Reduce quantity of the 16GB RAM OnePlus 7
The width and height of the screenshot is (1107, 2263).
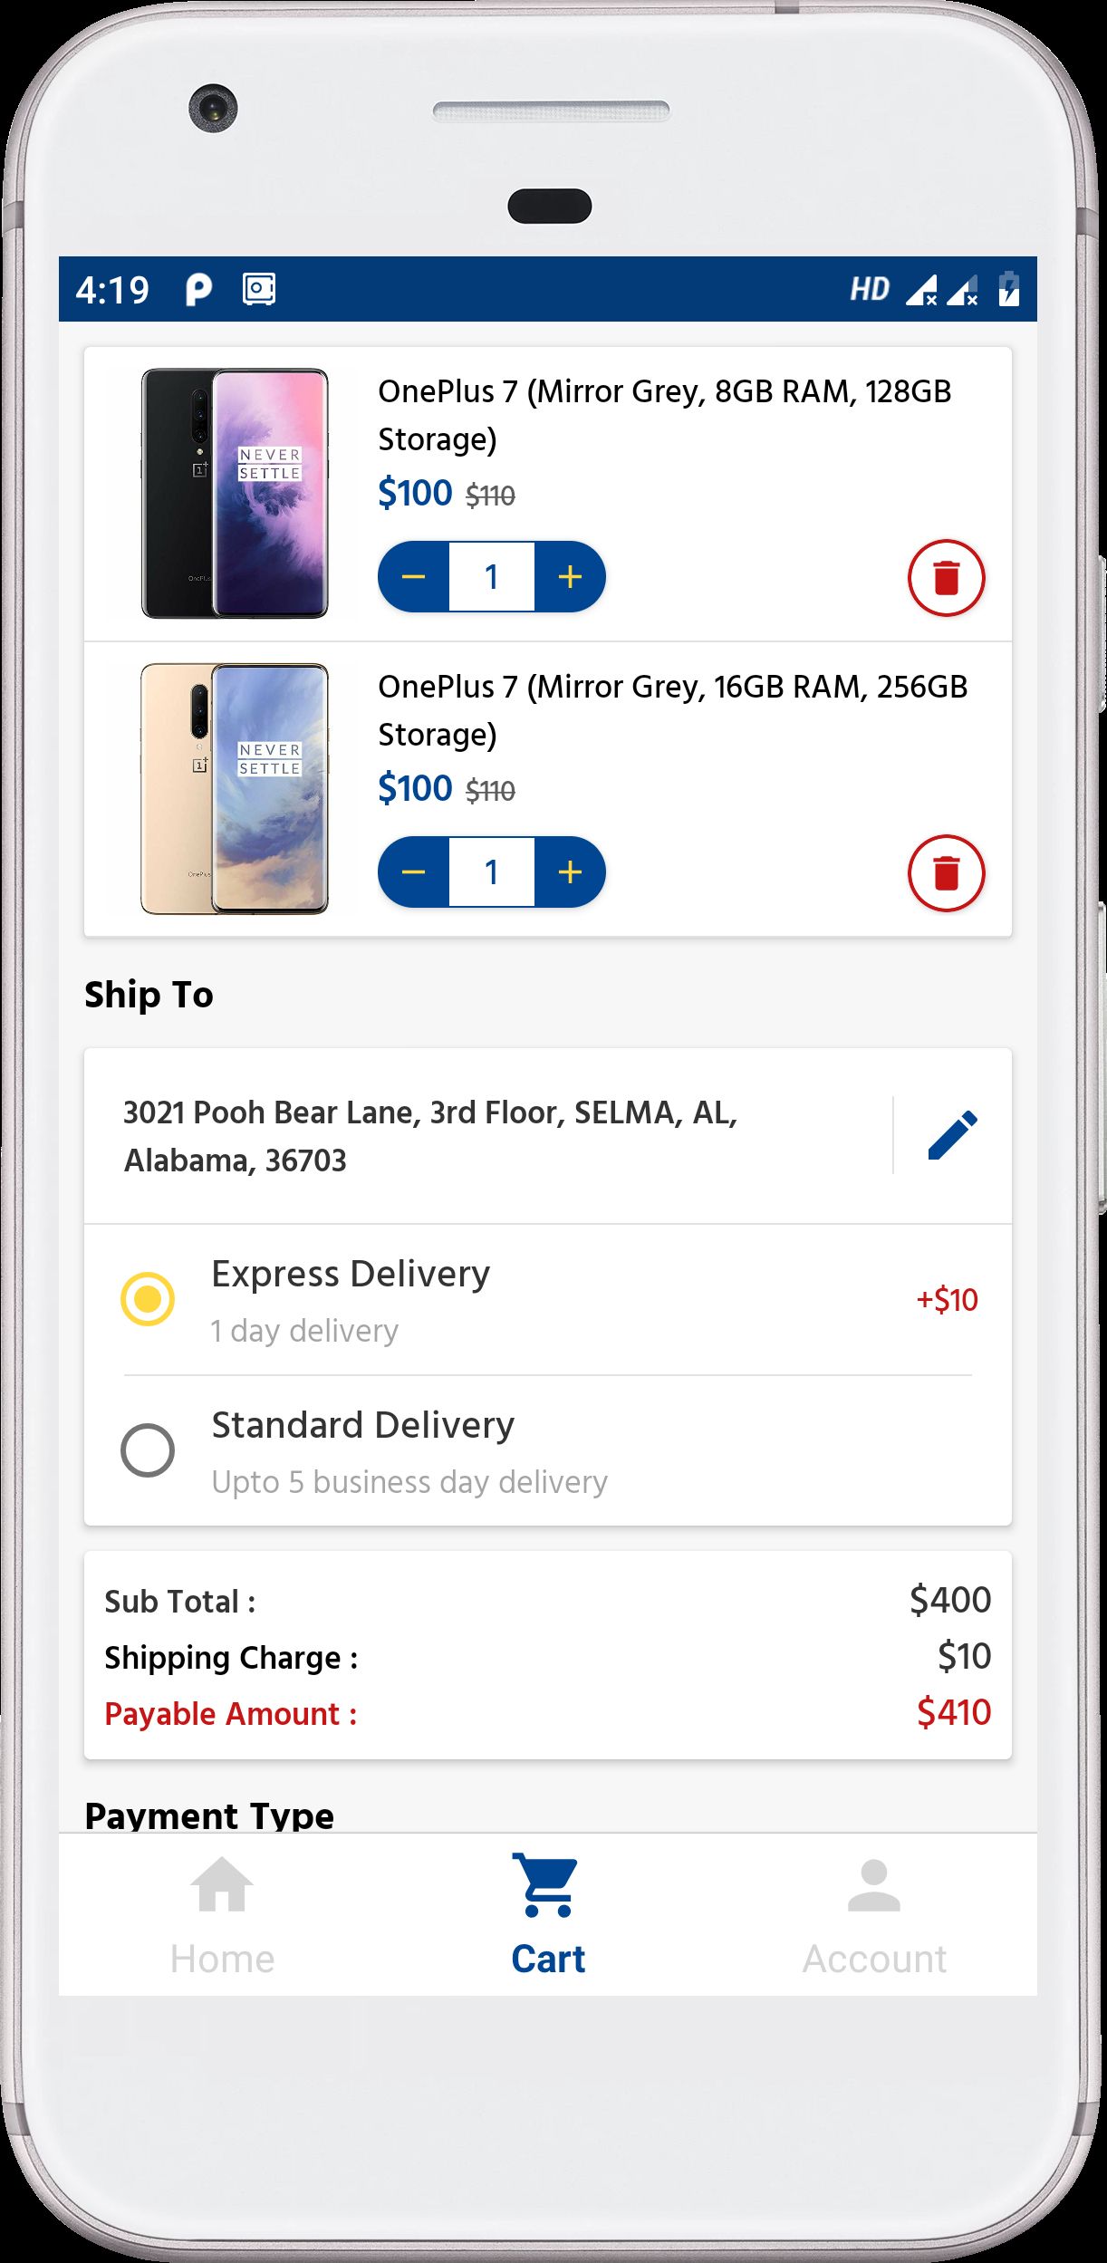[x=414, y=872]
